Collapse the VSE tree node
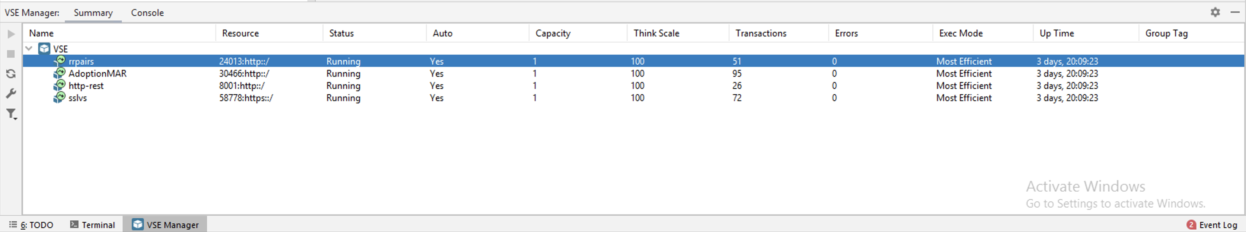 pyautogui.click(x=29, y=48)
